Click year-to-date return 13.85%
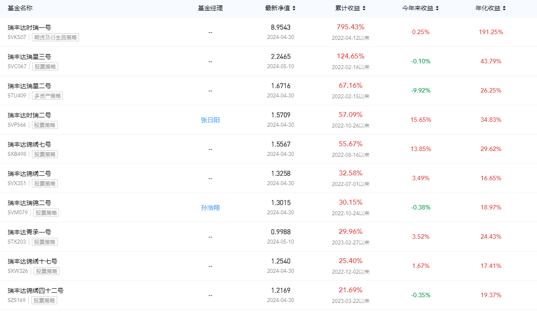Screen dimensions: 537x314 421,149
